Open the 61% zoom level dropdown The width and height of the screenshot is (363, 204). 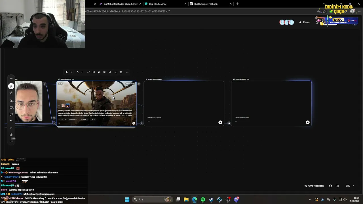point(350,186)
